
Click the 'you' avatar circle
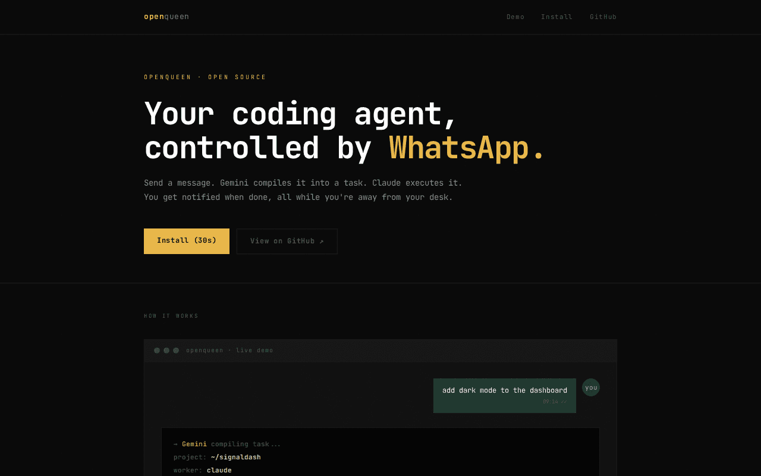tap(590, 387)
